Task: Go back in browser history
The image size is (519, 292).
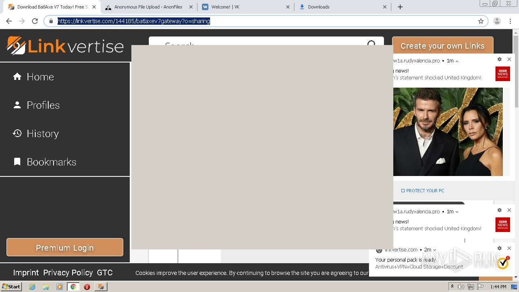Action: pyautogui.click(x=9, y=21)
